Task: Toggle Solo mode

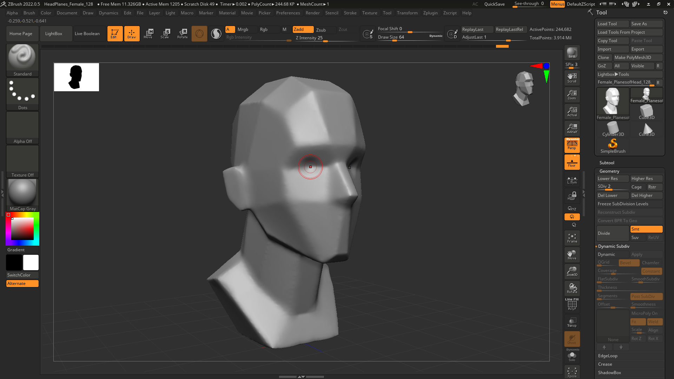Action: (x=572, y=356)
